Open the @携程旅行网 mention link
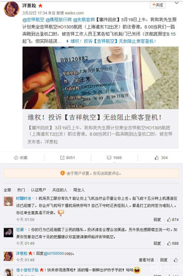Screen dimensions: 183x276 pyautogui.click(x=58, y=20)
